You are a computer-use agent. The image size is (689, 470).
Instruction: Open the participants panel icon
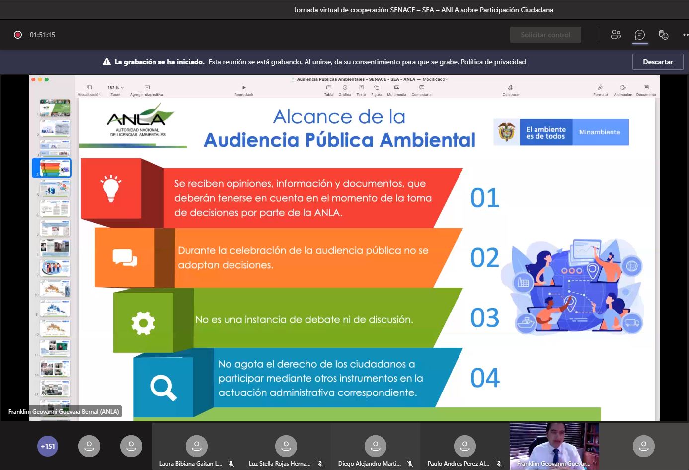click(x=616, y=35)
